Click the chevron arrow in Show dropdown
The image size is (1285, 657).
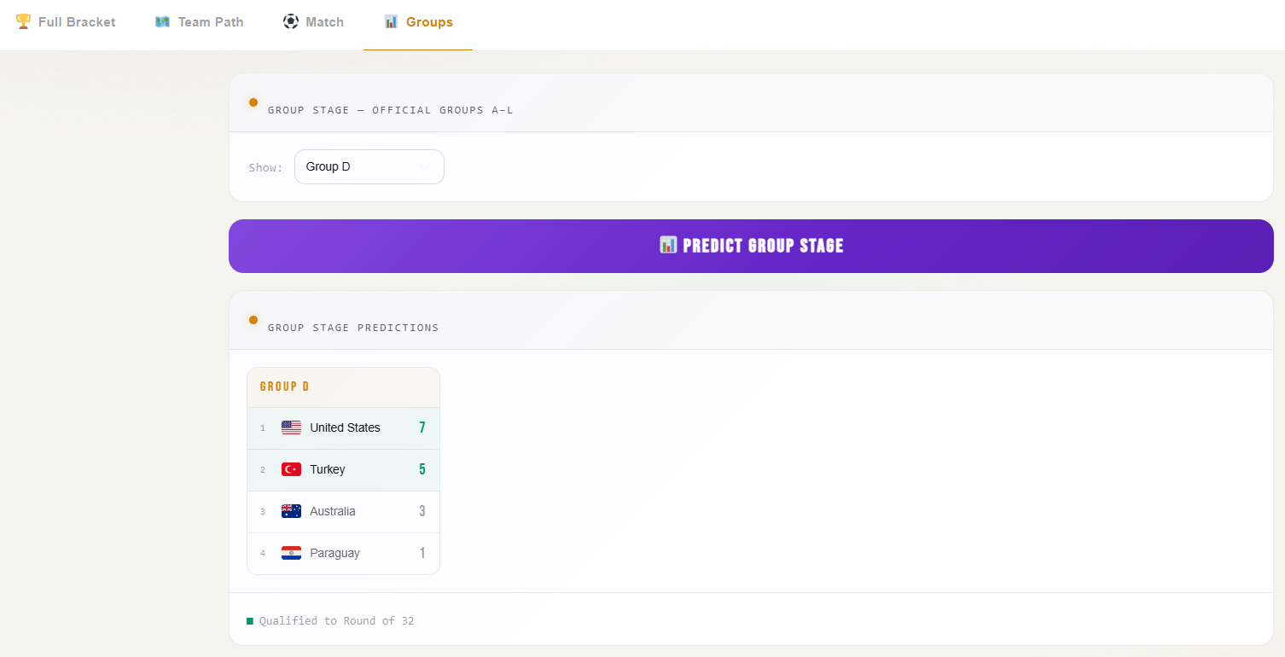(424, 167)
